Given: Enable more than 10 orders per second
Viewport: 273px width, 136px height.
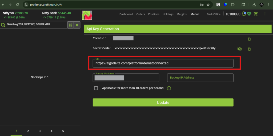Looking at the screenshot, I should pos(96,88).
